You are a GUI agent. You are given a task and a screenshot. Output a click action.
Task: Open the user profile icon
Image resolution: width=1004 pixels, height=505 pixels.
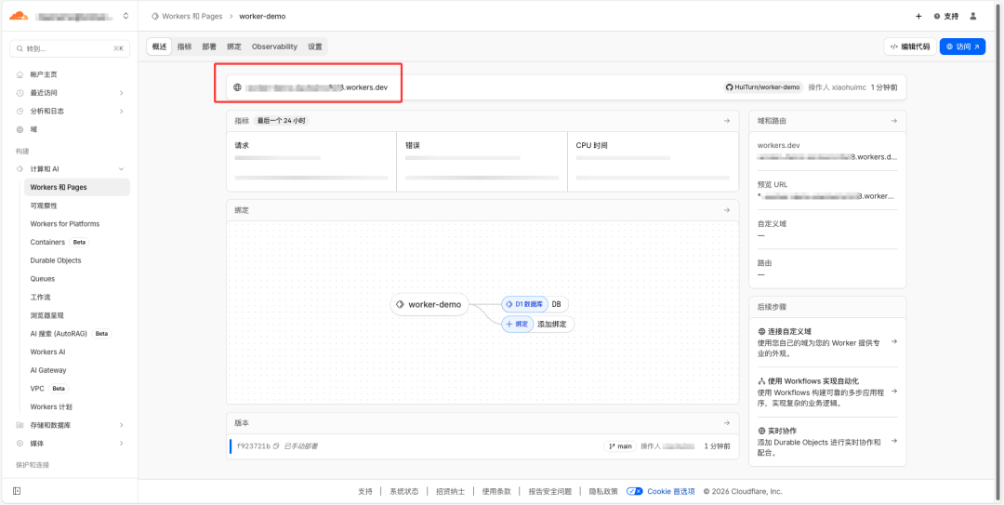pos(973,16)
